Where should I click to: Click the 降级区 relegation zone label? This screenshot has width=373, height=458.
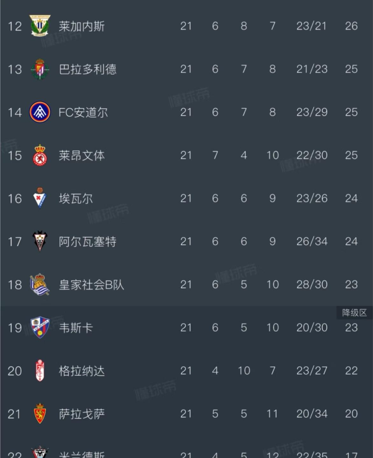pyautogui.click(x=354, y=313)
